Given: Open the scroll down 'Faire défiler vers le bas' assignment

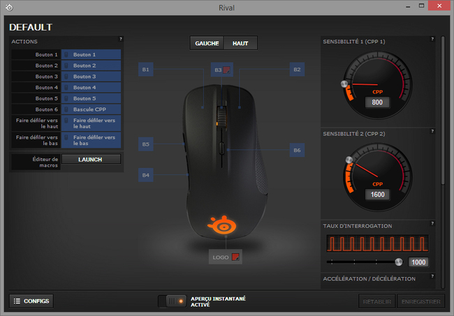Looking at the screenshot, I should (x=91, y=140).
